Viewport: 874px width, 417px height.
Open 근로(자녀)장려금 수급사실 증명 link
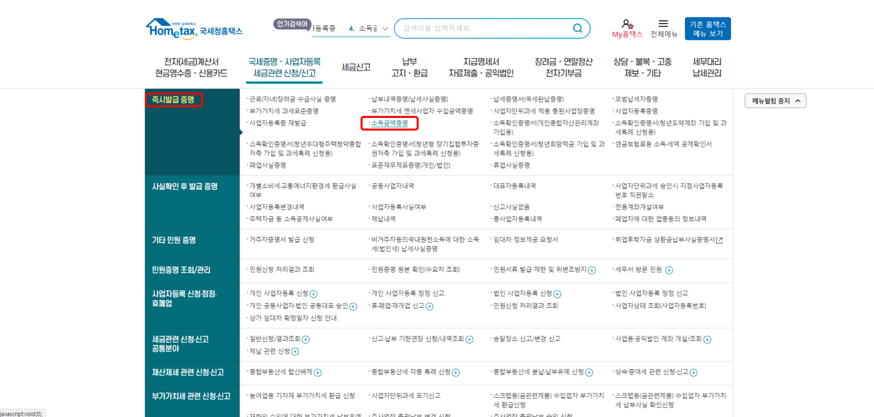tap(293, 99)
